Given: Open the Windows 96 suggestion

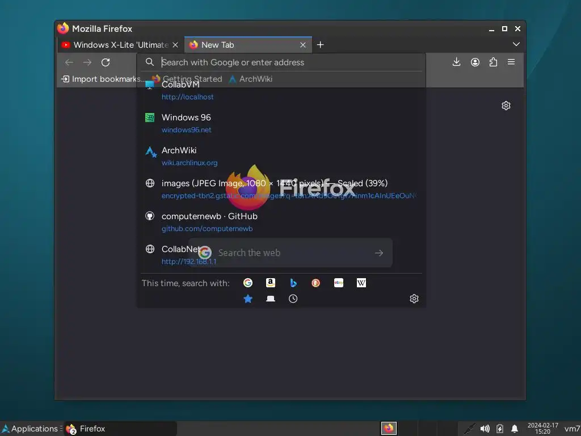Looking at the screenshot, I should tap(281, 123).
